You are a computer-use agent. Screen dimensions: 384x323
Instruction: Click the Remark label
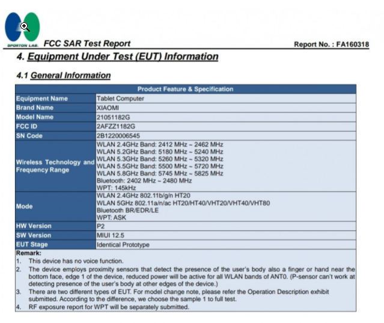tap(29, 253)
